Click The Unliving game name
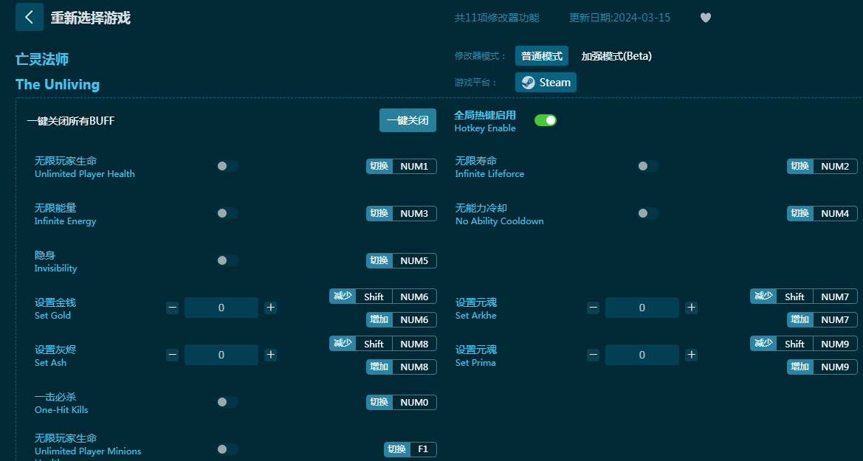The width and height of the screenshot is (863, 461). click(58, 84)
